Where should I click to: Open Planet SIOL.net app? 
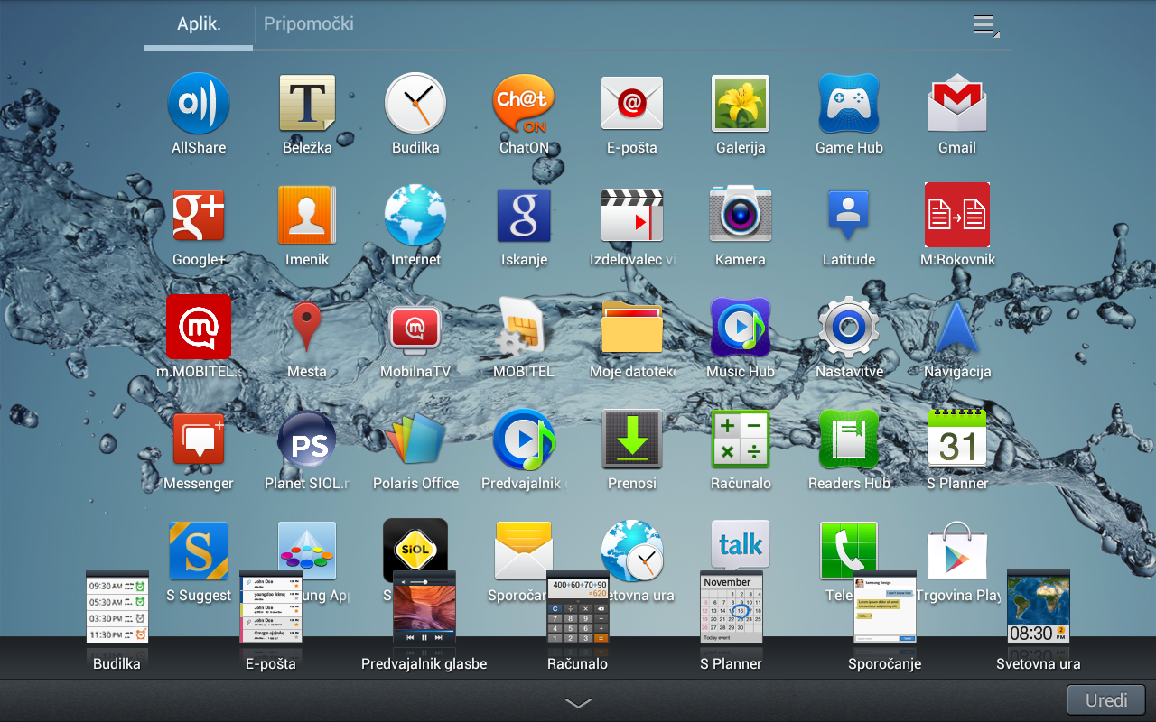tap(307, 440)
